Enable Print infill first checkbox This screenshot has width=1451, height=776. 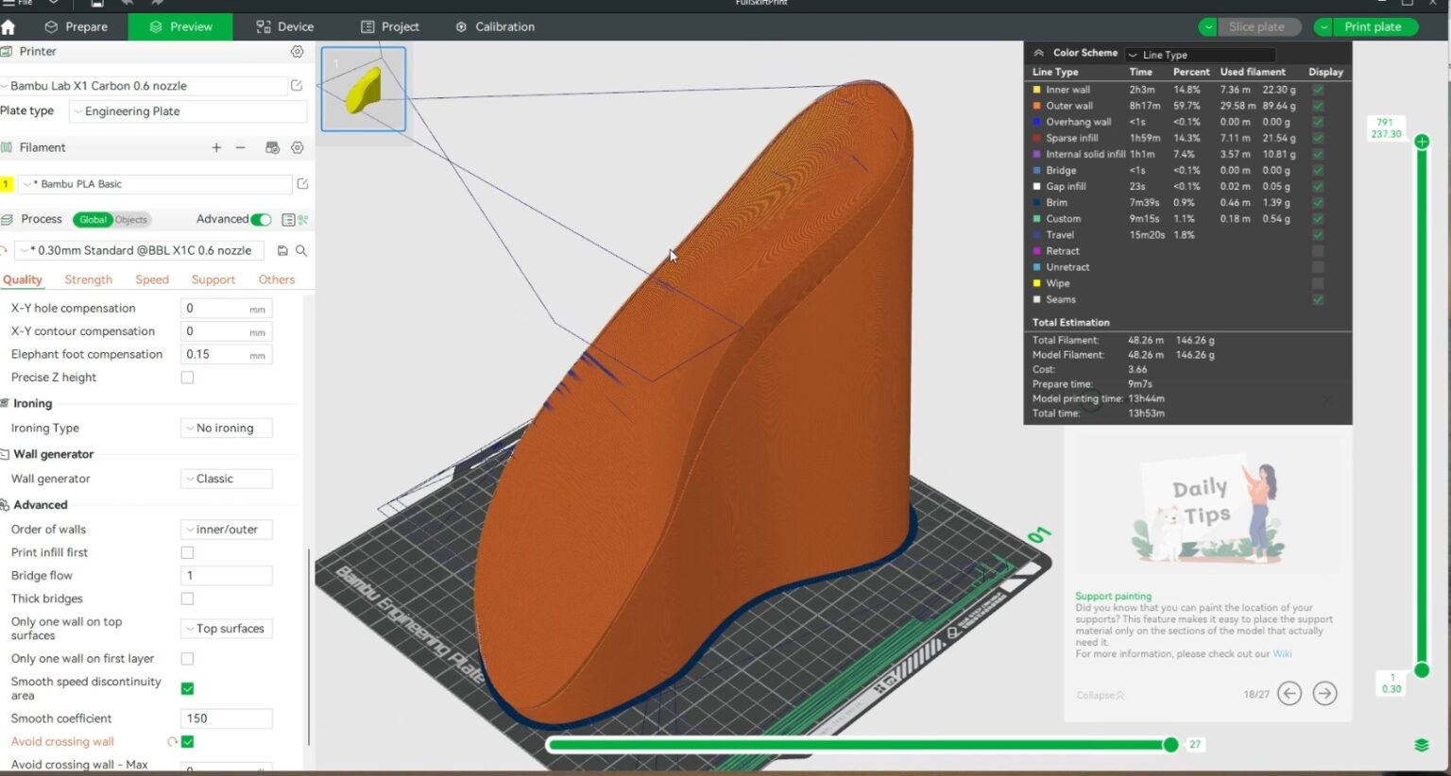click(187, 553)
